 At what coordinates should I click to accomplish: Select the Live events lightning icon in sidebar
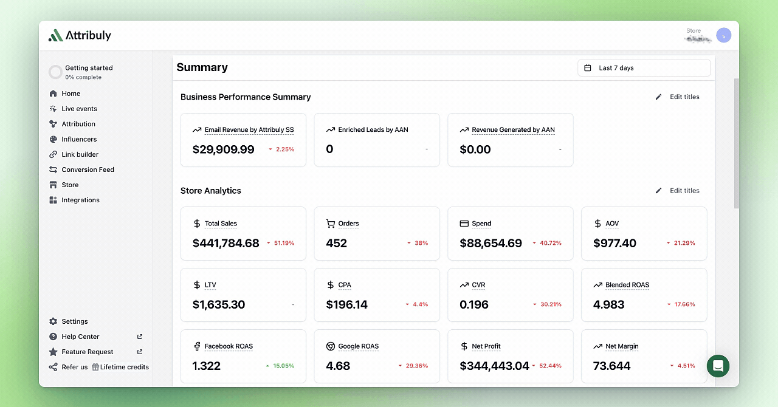click(x=55, y=109)
